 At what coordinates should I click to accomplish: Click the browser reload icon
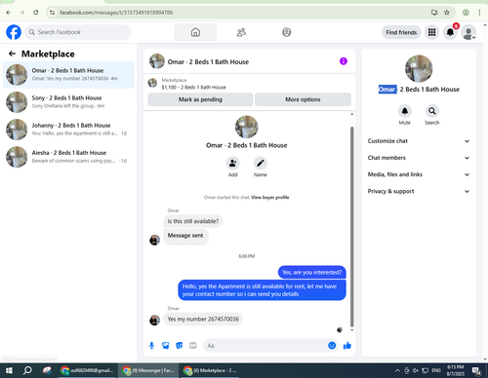pyautogui.click(x=36, y=13)
